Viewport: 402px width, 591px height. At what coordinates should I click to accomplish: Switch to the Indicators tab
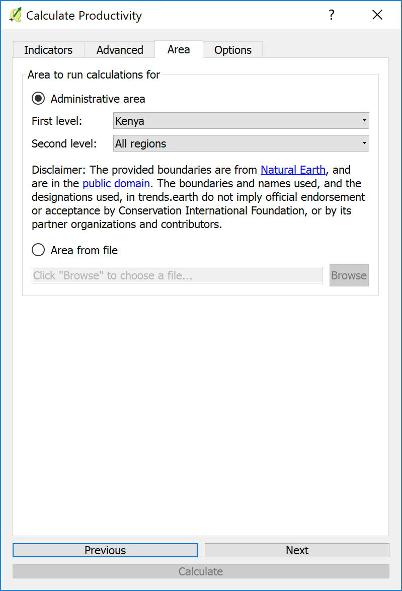tap(48, 50)
